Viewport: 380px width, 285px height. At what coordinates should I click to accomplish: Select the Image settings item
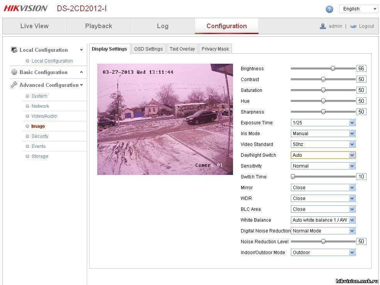coord(38,126)
